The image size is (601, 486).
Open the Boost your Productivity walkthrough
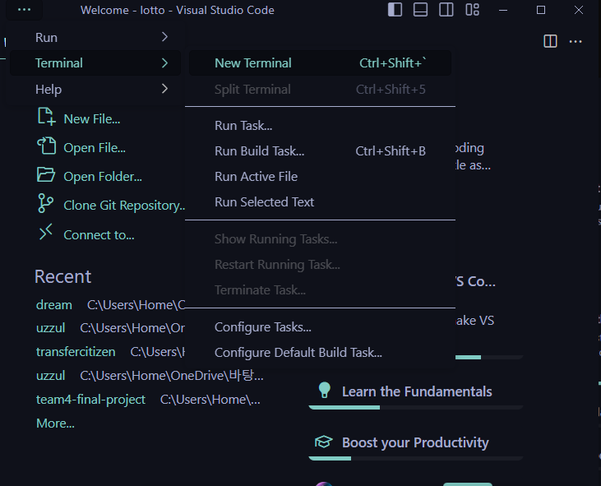(416, 442)
